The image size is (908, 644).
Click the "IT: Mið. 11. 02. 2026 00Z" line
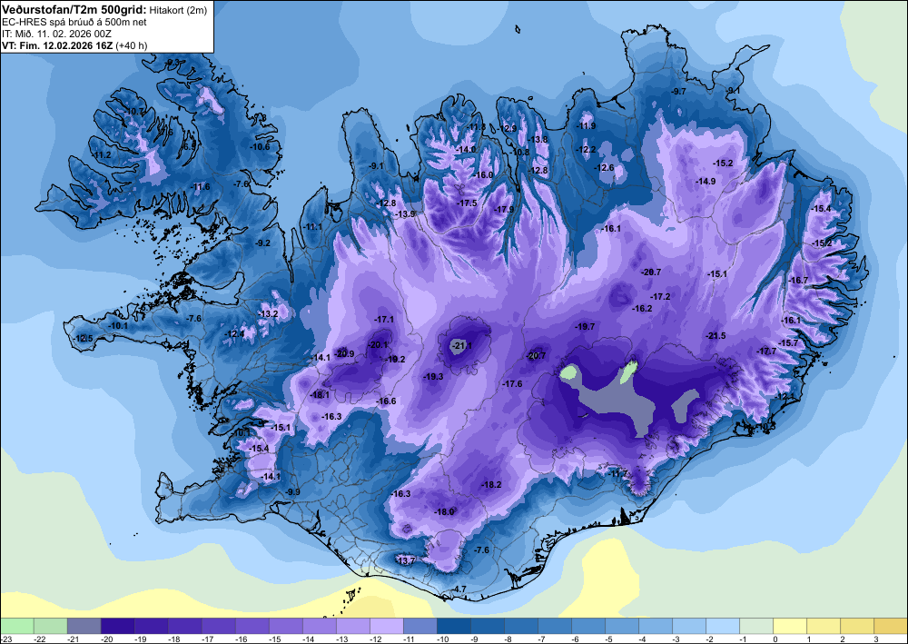[x=56, y=34]
